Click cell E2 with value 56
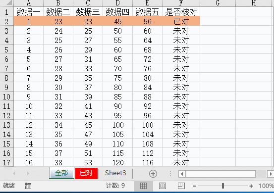Image resolution: width=274 pixels, height=193 pixels. 147,21
